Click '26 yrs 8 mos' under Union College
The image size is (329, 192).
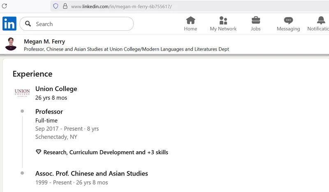[51, 98]
